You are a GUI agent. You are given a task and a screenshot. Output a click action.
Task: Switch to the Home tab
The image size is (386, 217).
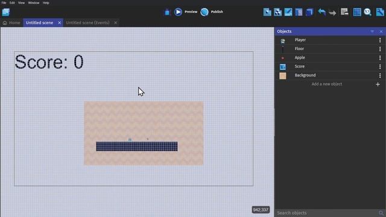(11, 23)
